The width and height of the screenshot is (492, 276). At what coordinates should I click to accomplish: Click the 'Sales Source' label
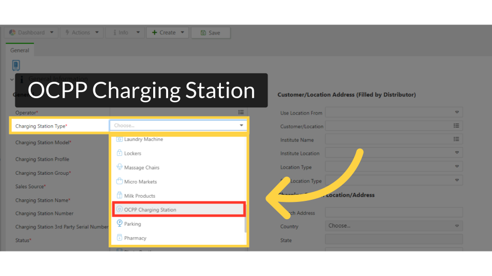30,187
